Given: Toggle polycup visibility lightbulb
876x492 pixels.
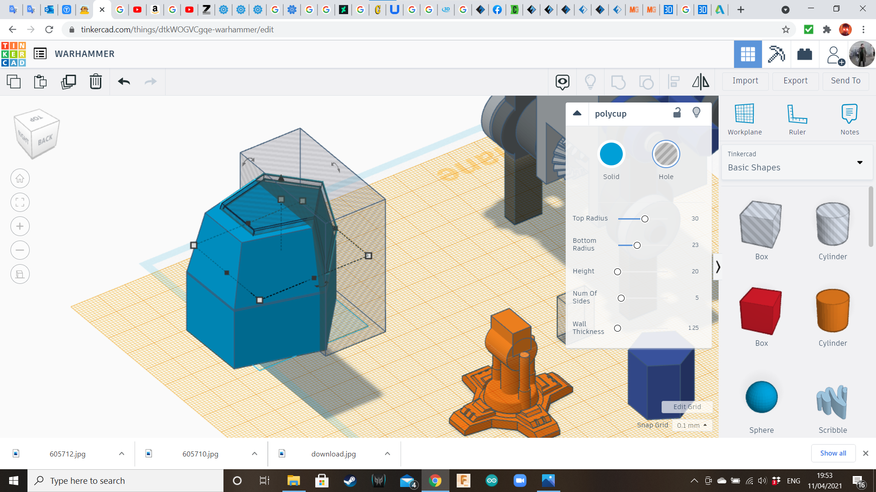Looking at the screenshot, I should [696, 113].
